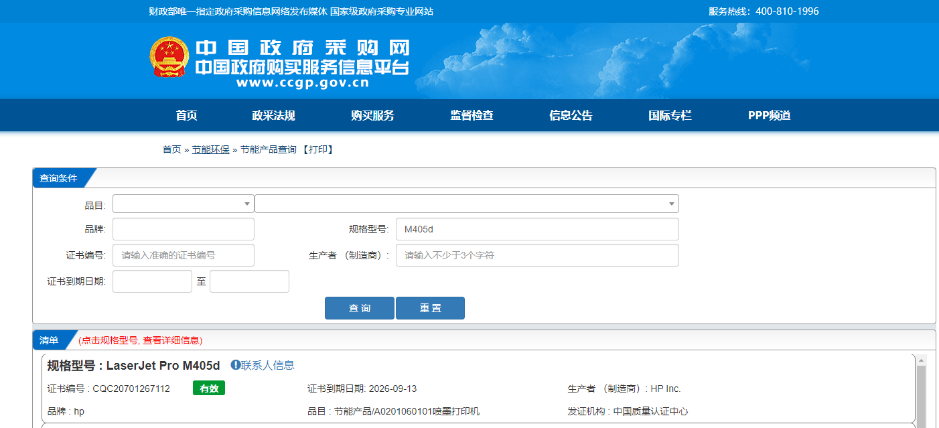Click the scrollbar up arrow in results list

(x=921, y=361)
